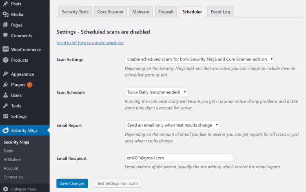Image resolution: width=306 pixels, height=192 pixels.
Task: Switch to the Core Scanner tab
Action: click(x=111, y=12)
